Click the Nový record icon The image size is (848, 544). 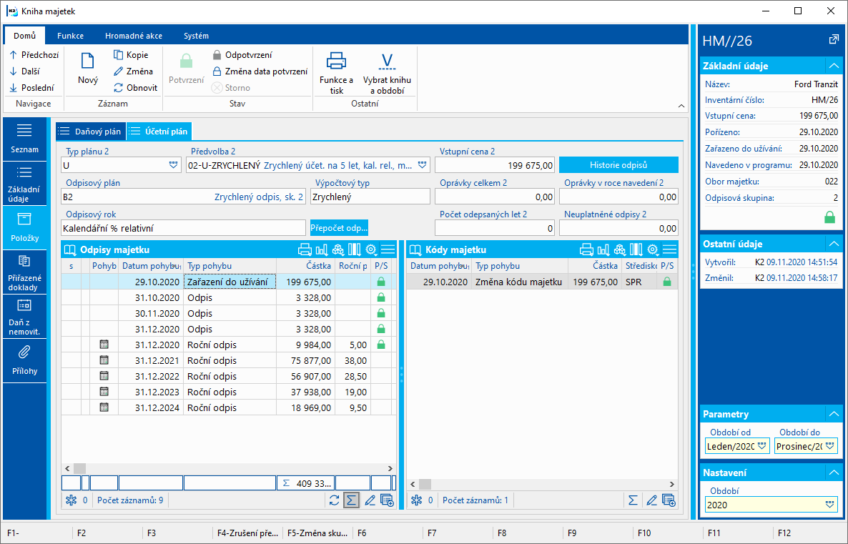[87, 61]
